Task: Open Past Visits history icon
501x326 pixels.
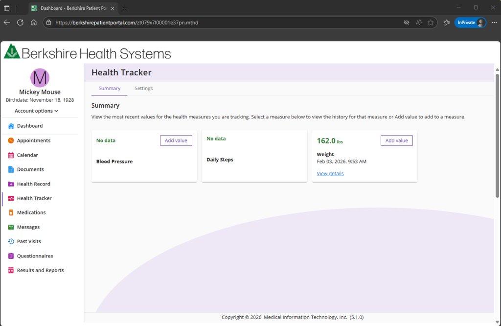Action: click(11, 241)
